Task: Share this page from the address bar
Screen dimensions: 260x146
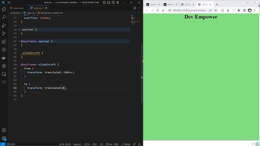Action: [210, 11]
